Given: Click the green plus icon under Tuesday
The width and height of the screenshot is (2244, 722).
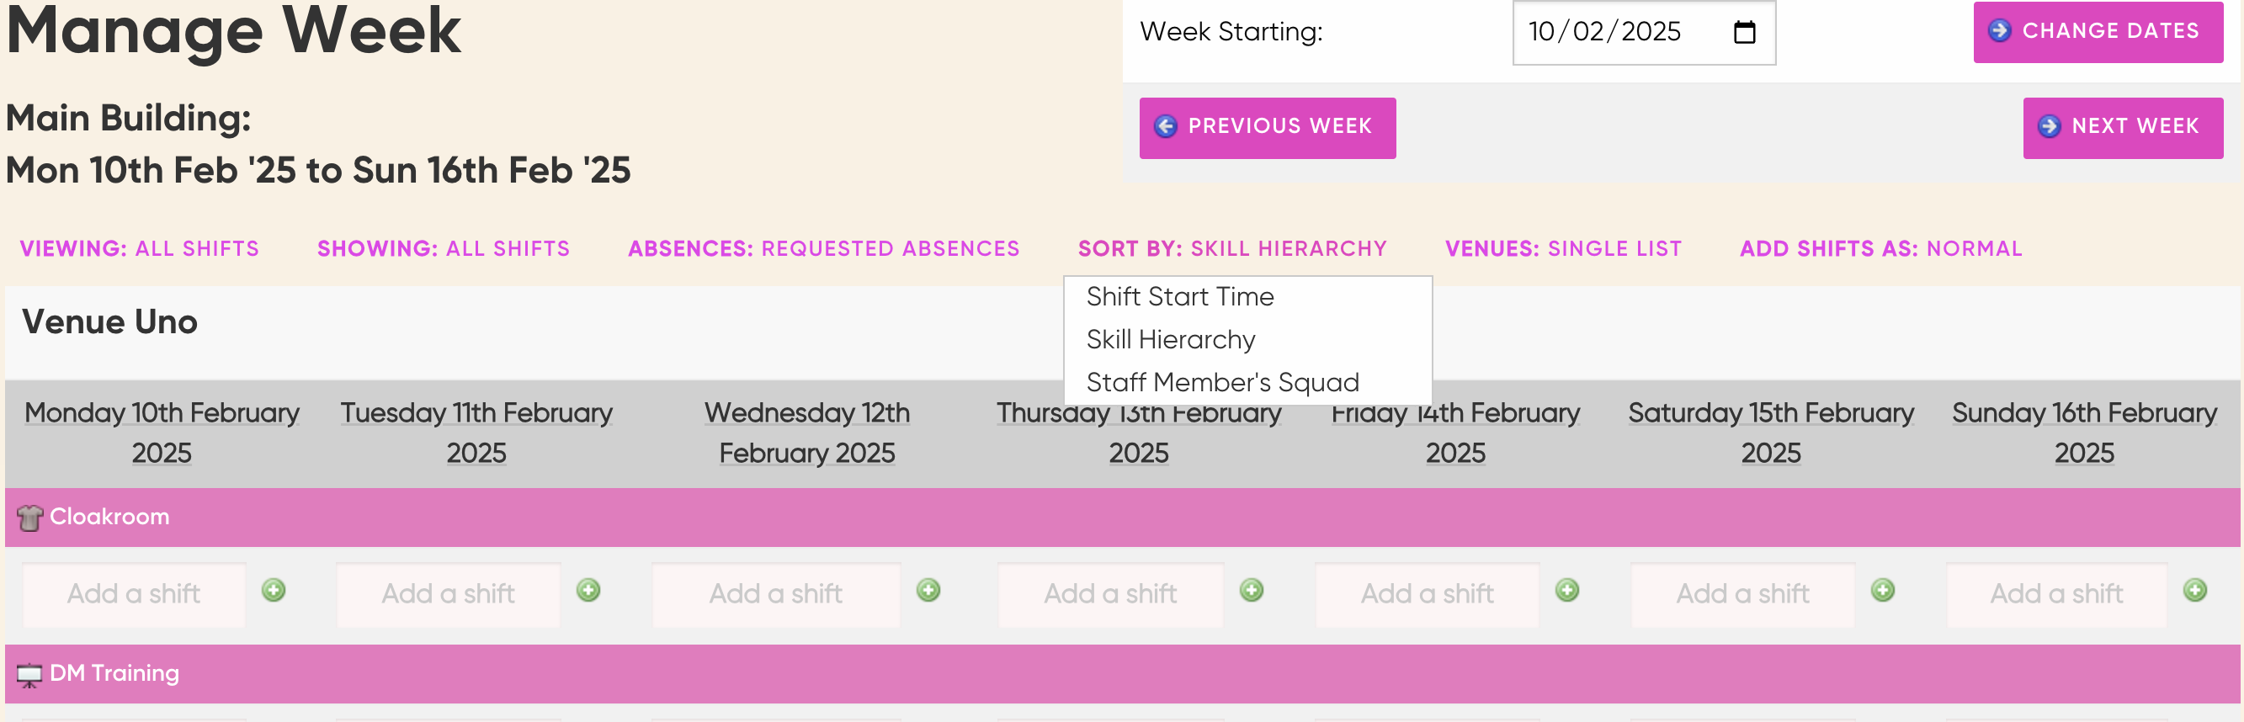Looking at the screenshot, I should click(x=588, y=590).
